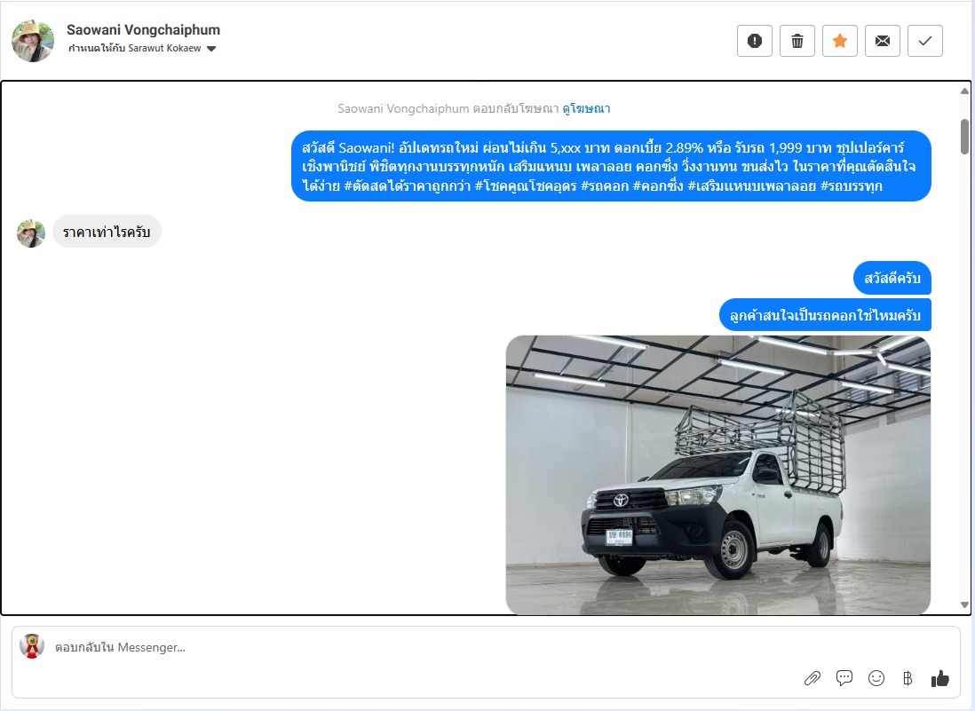Open saved replies speech bubble icon
This screenshot has width=975, height=711.
point(844,678)
